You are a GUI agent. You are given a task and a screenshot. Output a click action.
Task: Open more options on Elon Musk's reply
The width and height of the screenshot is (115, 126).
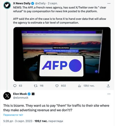click(x=109, y=94)
